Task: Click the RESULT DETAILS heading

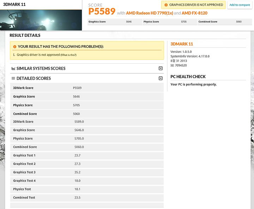Action: [x=25, y=36]
